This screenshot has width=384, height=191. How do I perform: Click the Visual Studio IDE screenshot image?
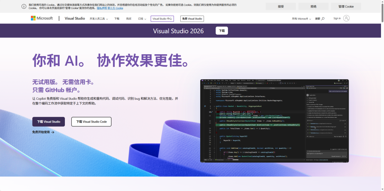click(x=274, y=121)
